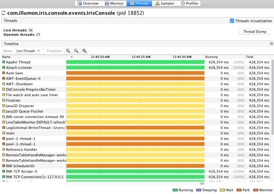Image resolution: width=274 pixels, height=194 pixels.
Task: Open the Live Threads show dropdown
Action: click(28, 51)
